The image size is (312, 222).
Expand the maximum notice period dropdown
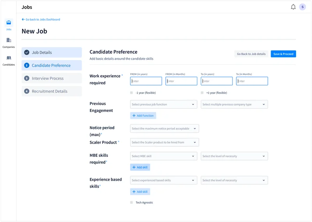pos(164,128)
